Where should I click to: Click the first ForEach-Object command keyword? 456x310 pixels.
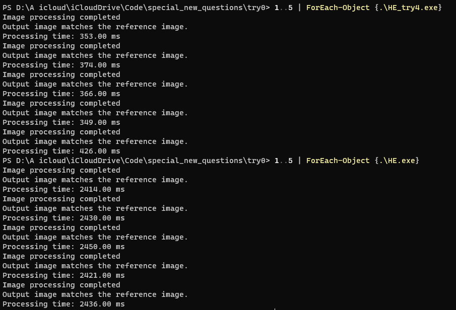[x=338, y=8]
